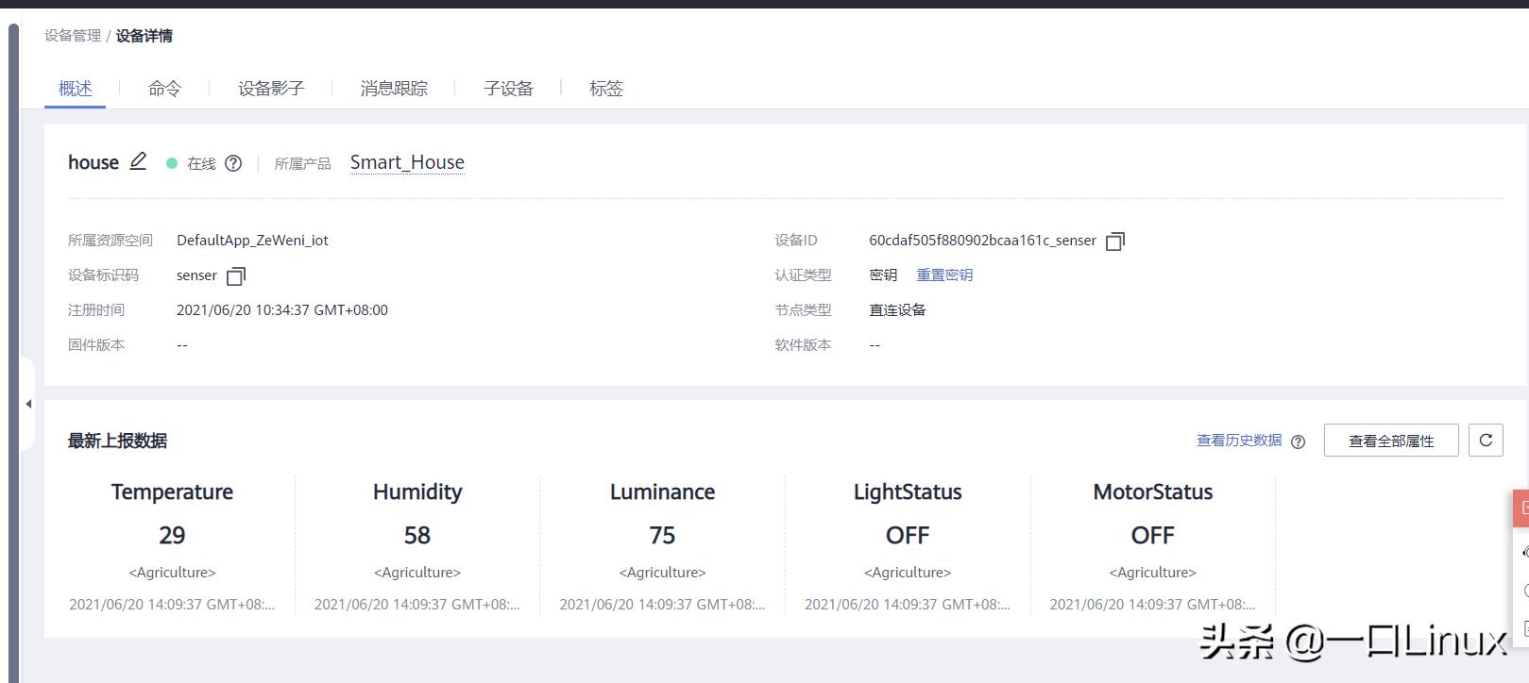The image size is (1529, 683).
Task: Click the 重置密钥 link
Action: [944, 275]
